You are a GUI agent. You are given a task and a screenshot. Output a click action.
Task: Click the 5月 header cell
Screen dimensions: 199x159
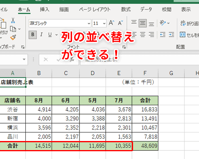(x=93, y=101)
